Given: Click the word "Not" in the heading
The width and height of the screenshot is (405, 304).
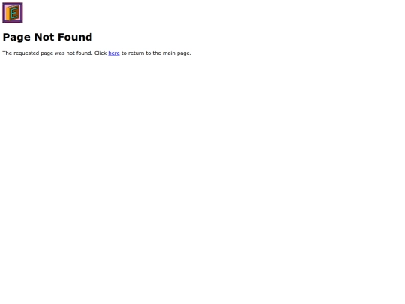Looking at the screenshot, I should (x=44, y=37).
